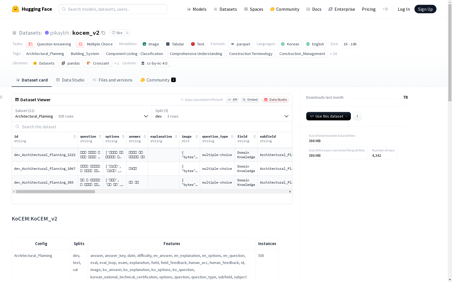Click the horizontal scrollbar left arrow
This screenshot has height=282, width=452.
[x=14, y=192]
